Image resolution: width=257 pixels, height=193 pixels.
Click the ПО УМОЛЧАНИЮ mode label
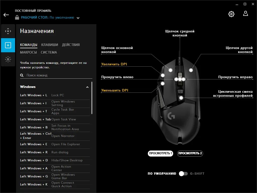pyautogui.click(x=162, y=174)
